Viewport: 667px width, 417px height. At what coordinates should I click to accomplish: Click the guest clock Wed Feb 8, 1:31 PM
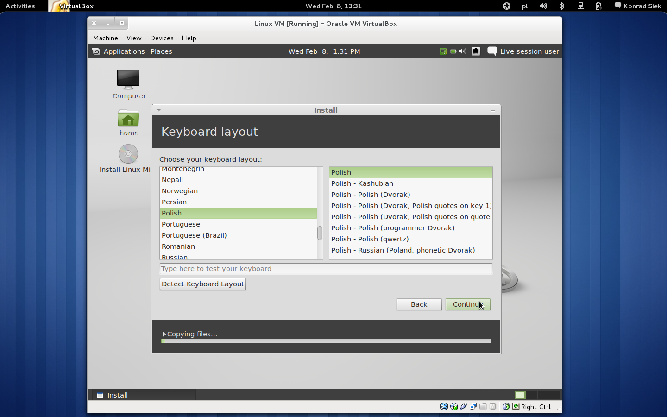[324, 51]
